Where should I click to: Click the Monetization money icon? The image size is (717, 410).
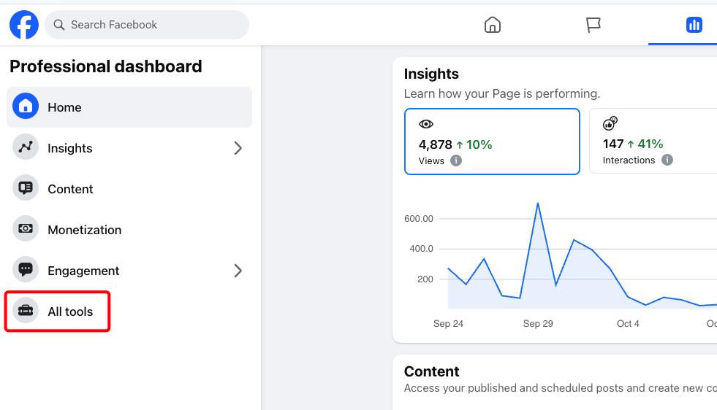click(x=26, y=229)
